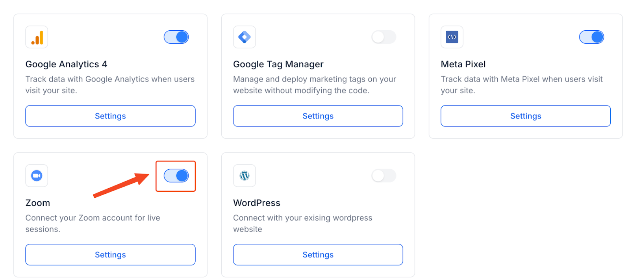Open WordPress Settings button
The image size is (630, 278).
coord(318,254)
